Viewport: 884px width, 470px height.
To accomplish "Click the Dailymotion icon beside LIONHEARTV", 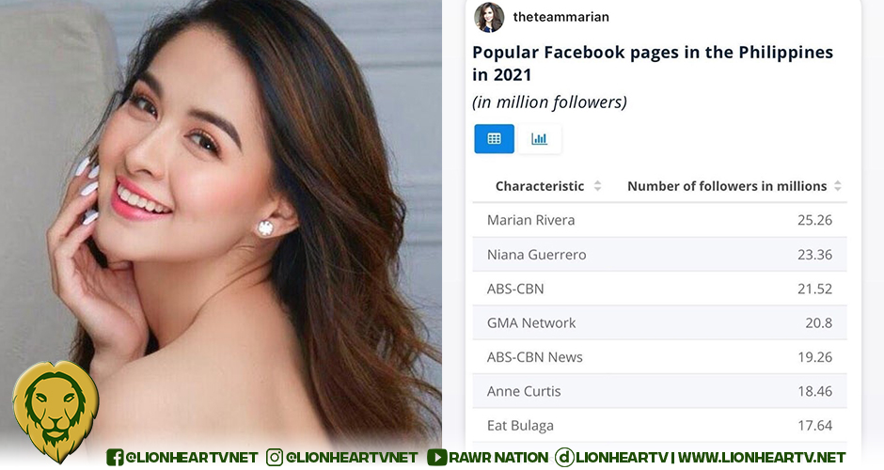I will coord(563,457).
